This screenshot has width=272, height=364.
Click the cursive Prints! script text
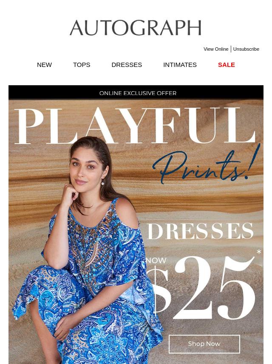pyautogui.click(x=206, y=165)
